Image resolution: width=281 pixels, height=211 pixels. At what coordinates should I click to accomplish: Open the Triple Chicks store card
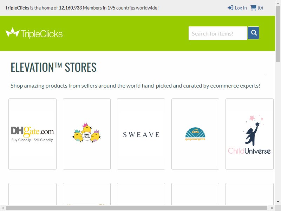click(87, 134)
